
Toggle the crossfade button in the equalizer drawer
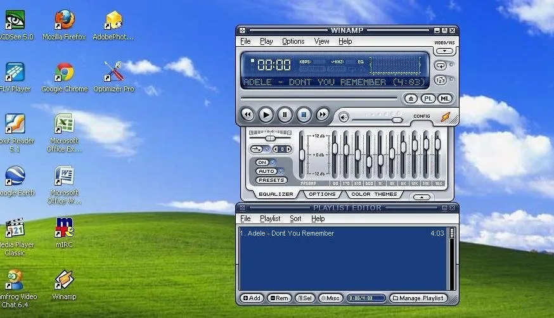click(257, 149)
